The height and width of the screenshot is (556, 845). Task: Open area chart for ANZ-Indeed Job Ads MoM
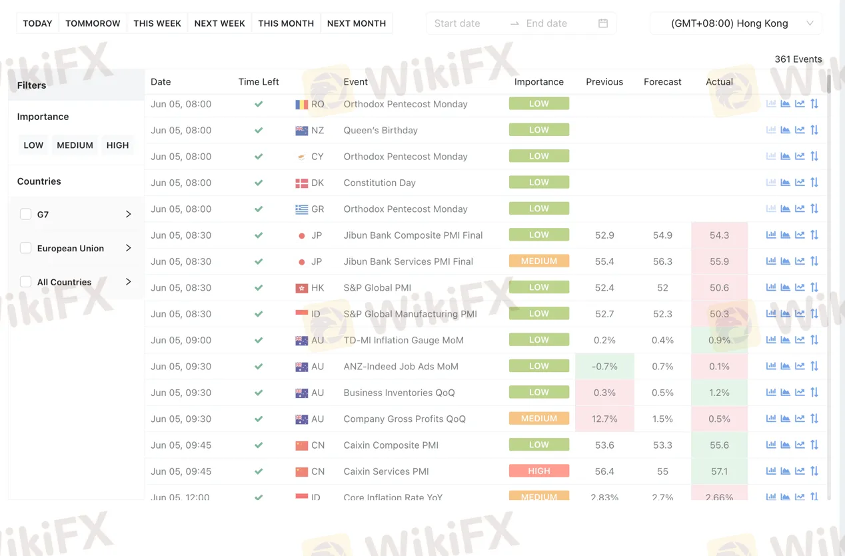pos(786,366)
